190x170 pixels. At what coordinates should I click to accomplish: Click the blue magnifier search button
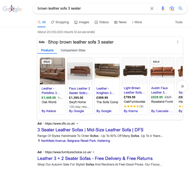180,8
